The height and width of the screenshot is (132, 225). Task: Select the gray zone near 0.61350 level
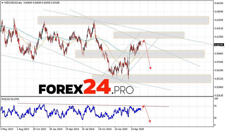click(149, 35)
